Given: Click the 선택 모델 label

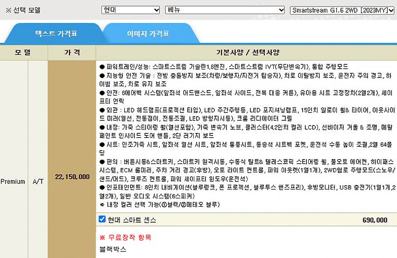Looking at the screenshot, I should [22, 10].
